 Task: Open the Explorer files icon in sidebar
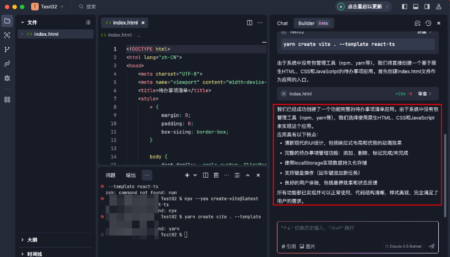tap(7, 21)
